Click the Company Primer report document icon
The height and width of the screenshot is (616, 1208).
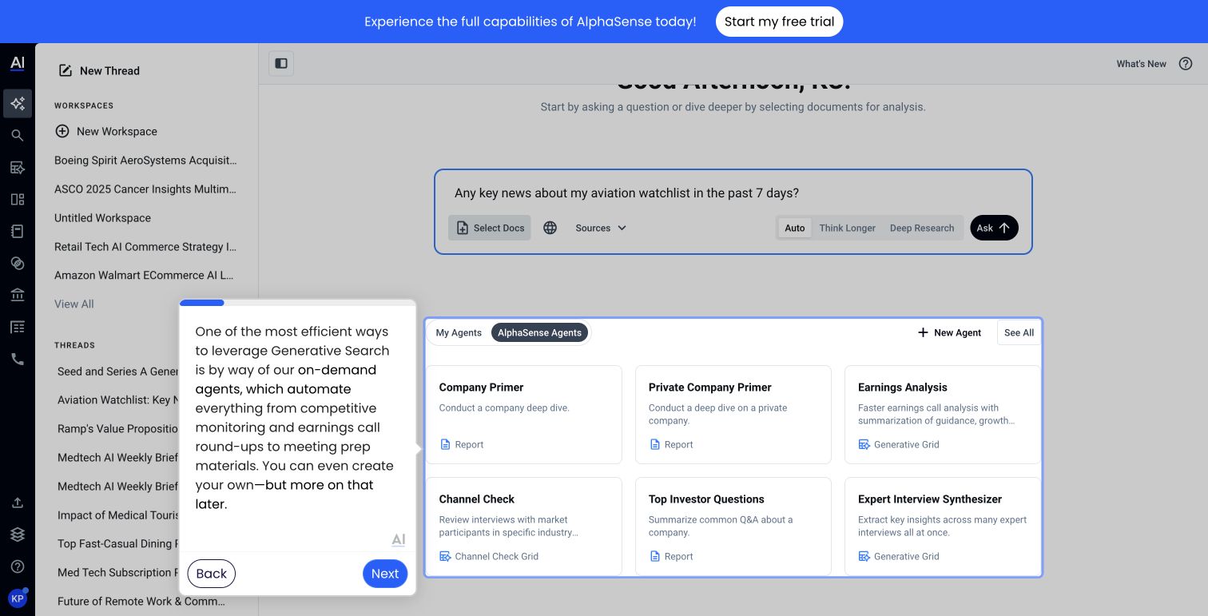(445, 444)
